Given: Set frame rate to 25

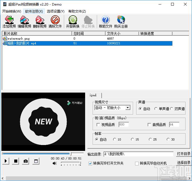Looking at the screenshot, I should pyautogui.click(x=150, y=139).
